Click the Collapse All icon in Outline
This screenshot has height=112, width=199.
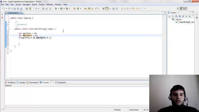173,16
